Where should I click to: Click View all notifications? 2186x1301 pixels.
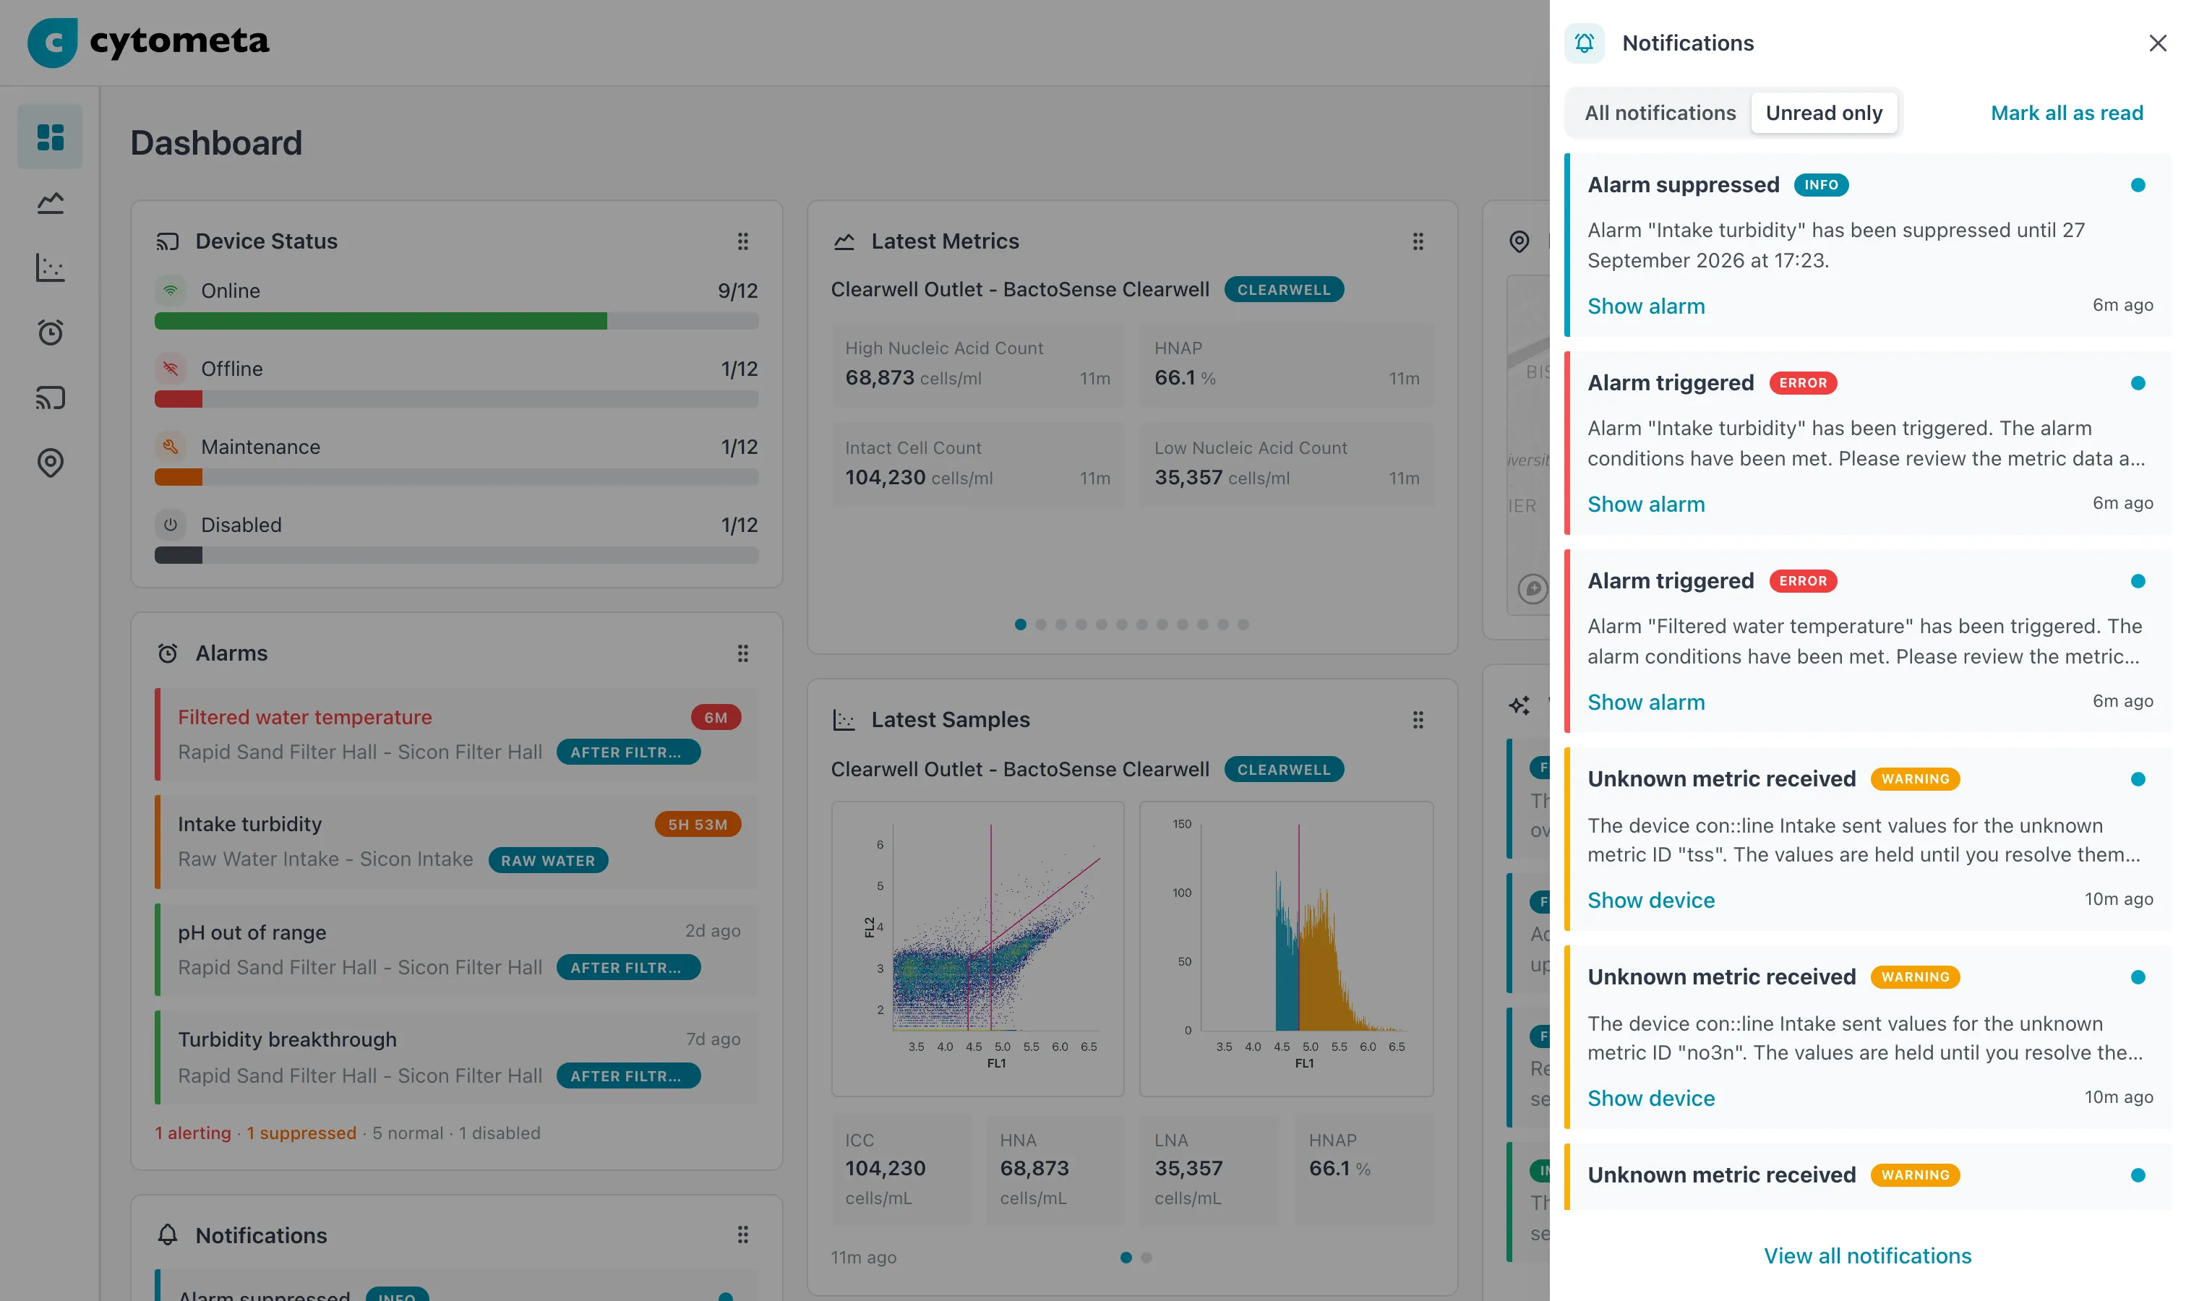pos(1866,1255)
